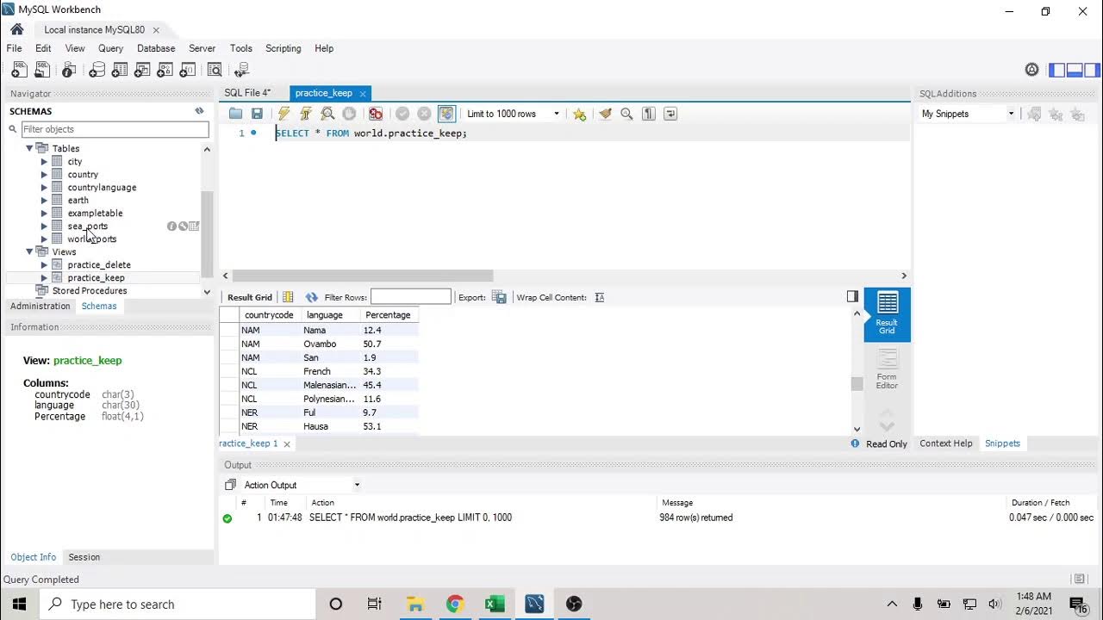Reconnect to DBMS toolbar icon
Viewport: 1103px width, 620px height.
[x=242, y=71]
